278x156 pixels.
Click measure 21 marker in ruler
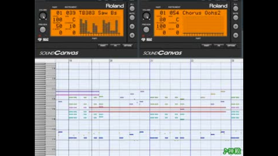(x=151, y=61)
